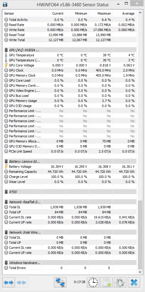Click the blue expand columns arrows icon
The image size is (145, 292).
pos(9,283)
